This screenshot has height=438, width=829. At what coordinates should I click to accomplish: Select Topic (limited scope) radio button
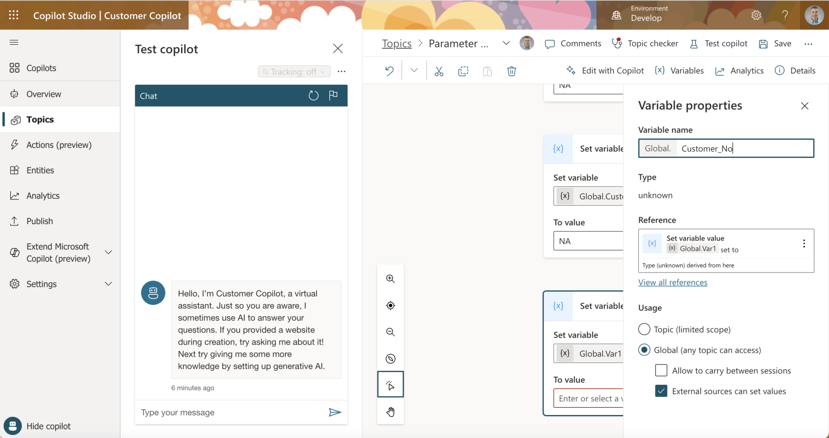[x=644, y=329]
